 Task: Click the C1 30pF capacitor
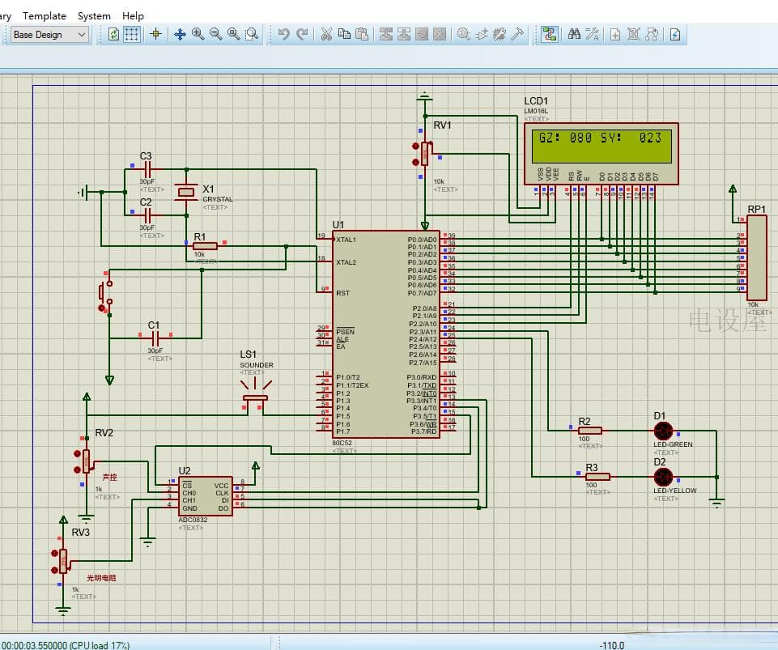coord(155,338)
